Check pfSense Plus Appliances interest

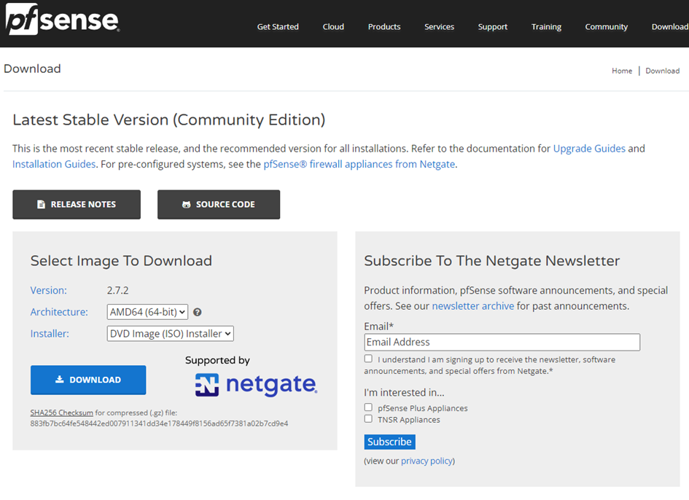point(368,407)
